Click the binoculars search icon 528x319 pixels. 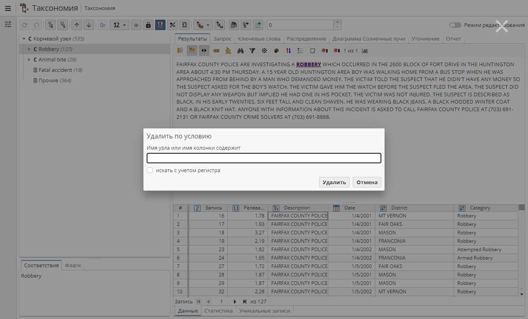tap(240, 51)
